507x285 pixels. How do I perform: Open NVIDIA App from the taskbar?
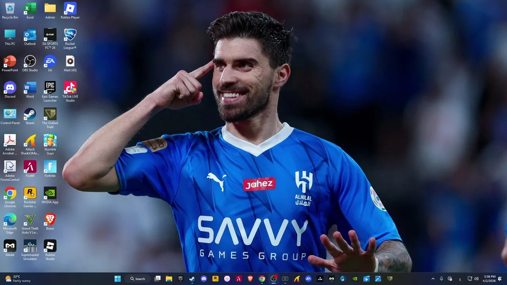click(355, 279)
